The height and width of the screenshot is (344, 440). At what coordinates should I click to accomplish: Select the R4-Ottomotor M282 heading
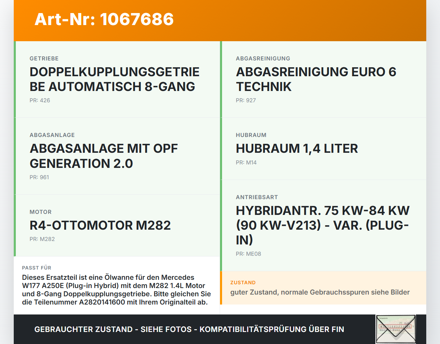point(100,226)
